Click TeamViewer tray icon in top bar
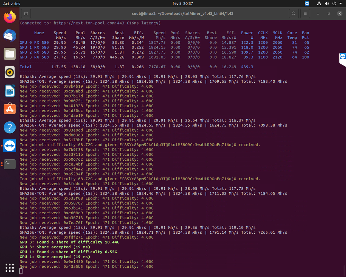The height and width of the screenshot is (277, 346). tap(307, 3)
